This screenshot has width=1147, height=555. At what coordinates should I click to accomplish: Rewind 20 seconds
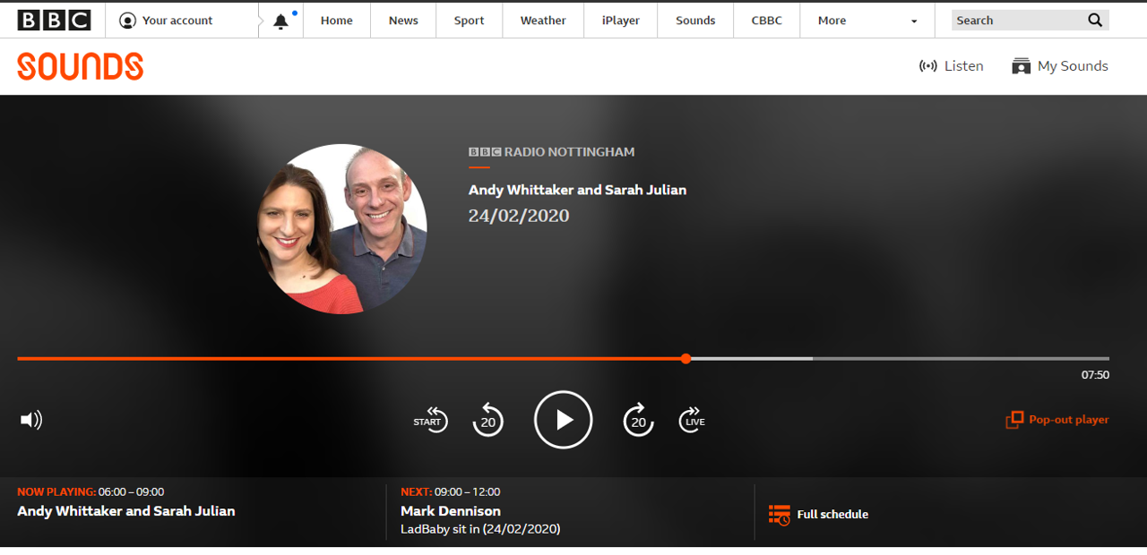488,420
